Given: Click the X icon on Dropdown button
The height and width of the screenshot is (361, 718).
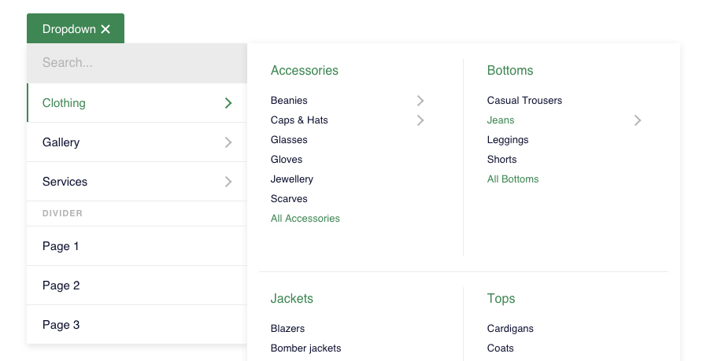Looking at the screenshot, I should point(105,29).
